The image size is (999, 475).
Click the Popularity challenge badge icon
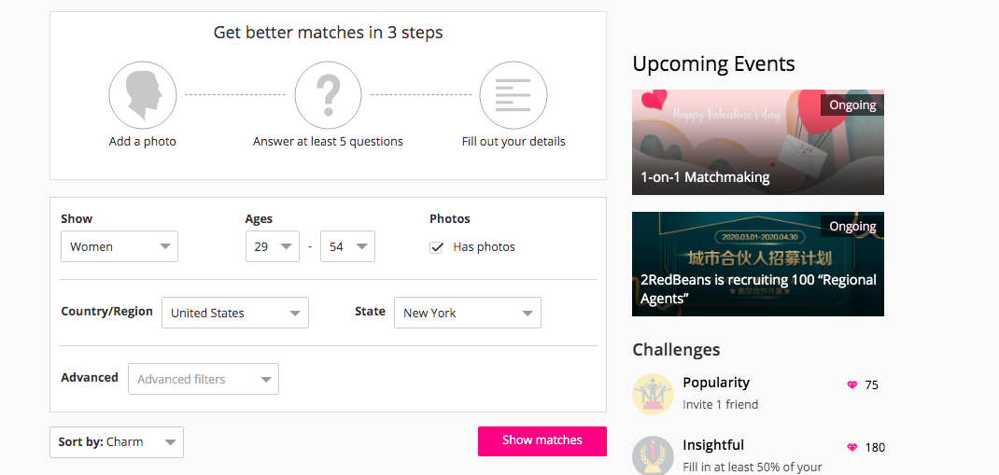(653, 394)
